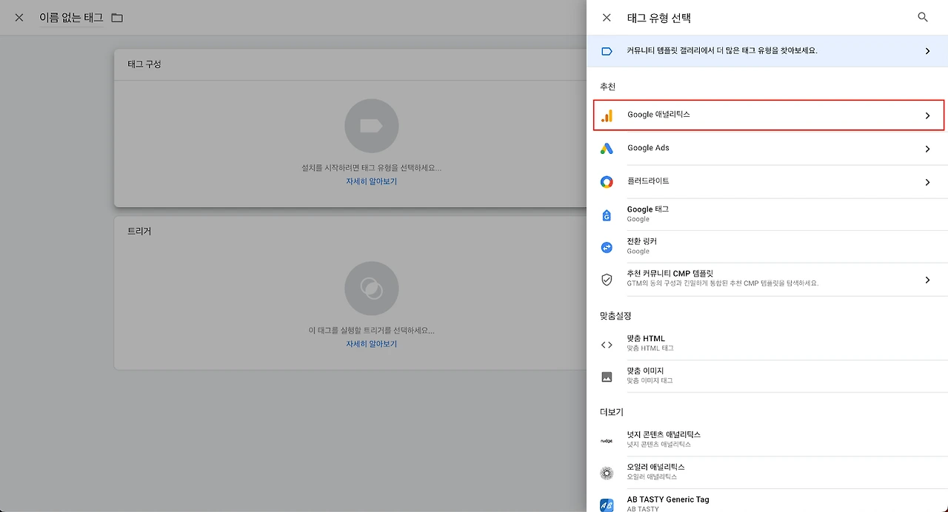Click the trigger placeholder circle icon
The image size is (948, 512).
[371, 289]
